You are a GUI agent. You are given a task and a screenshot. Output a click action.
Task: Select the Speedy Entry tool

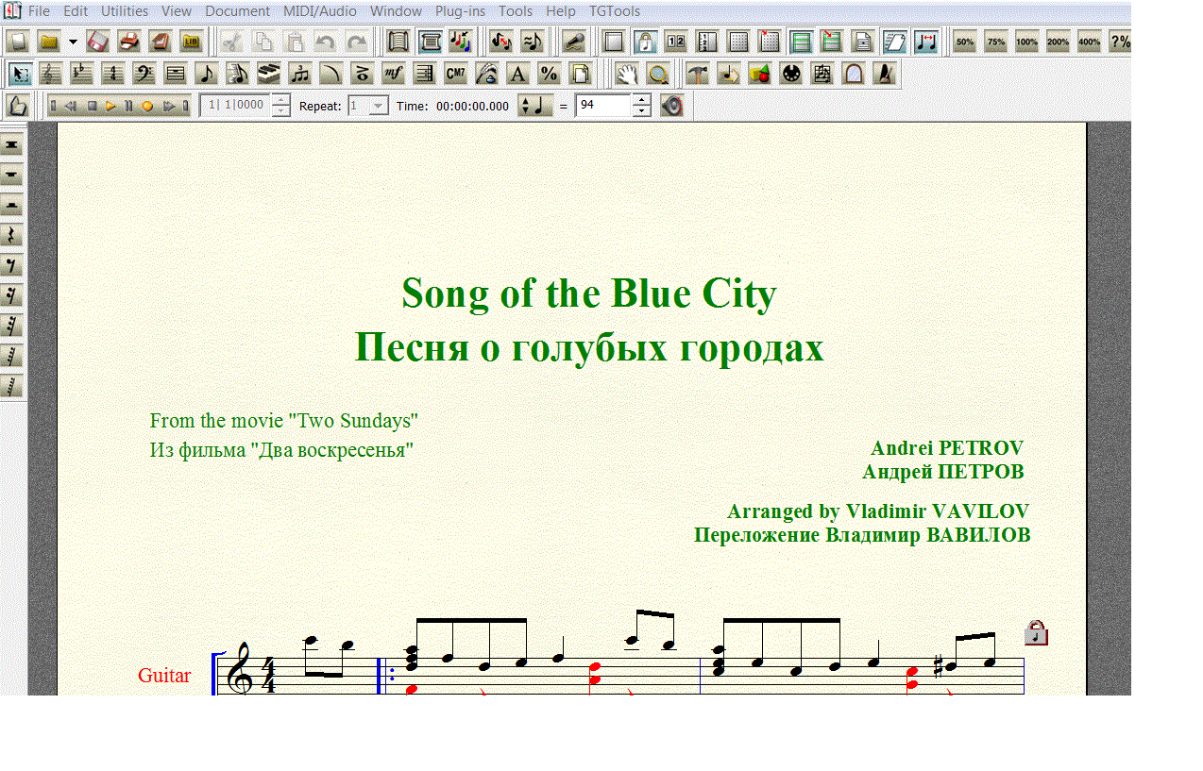click(238, 74)
